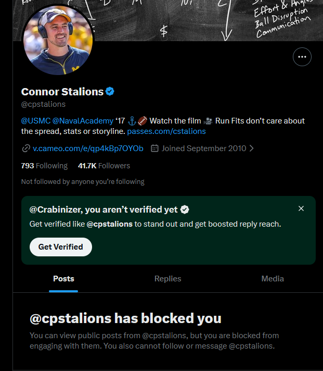323x371 pixels.
Task: Click the white verified badge in promo banner
Action: click(185, 209)
